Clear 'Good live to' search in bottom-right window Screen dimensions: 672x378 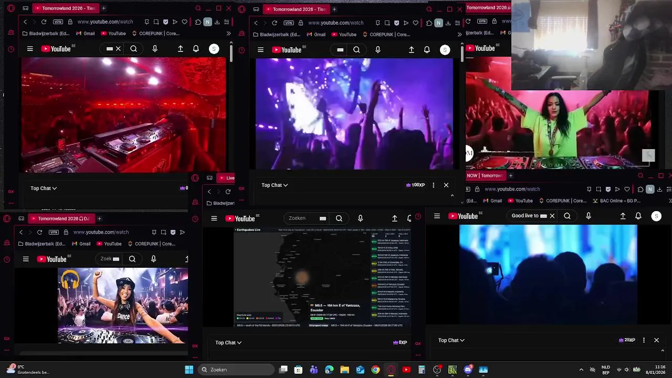point(552,216)
